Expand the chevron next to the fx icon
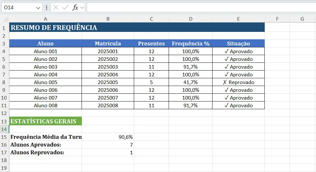 [82, 7]
